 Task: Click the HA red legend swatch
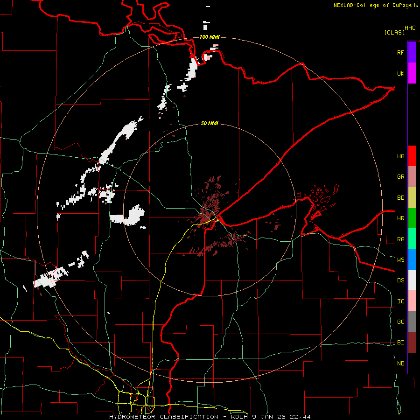[x=412, y=156]
